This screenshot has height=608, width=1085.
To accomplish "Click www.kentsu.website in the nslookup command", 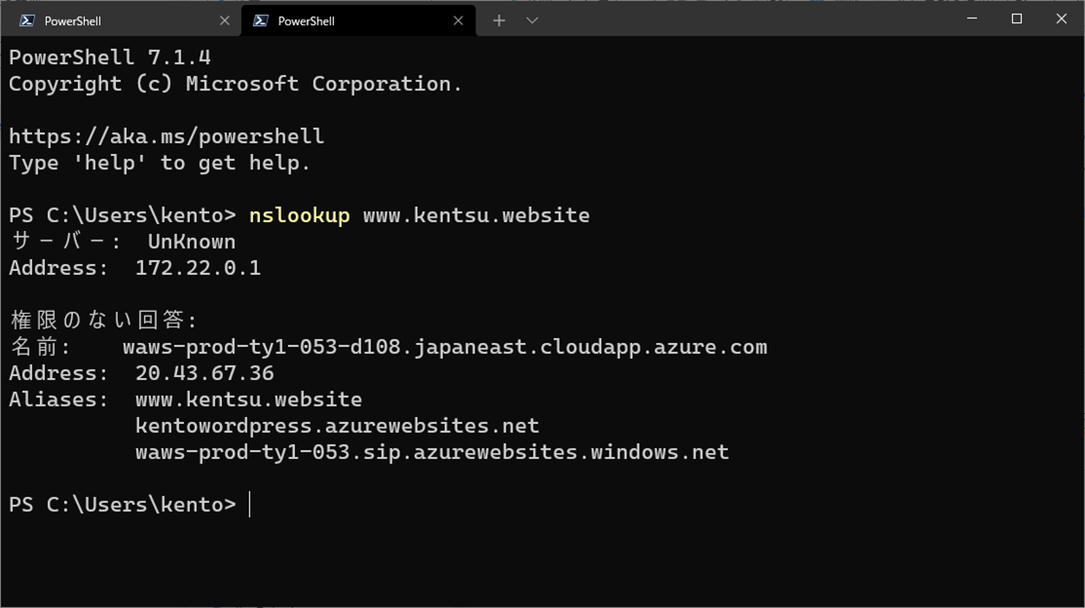I will [x=476, y=215].
